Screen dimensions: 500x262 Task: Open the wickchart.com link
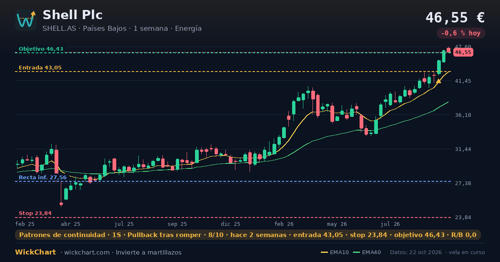[x=87, y=252]
